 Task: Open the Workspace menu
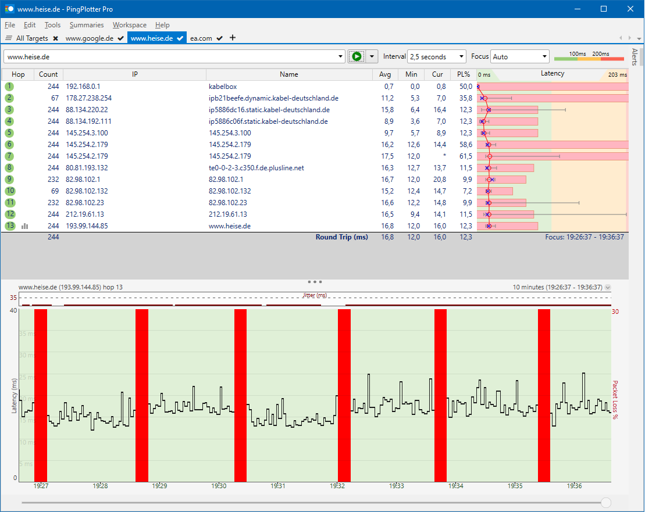point(130,25)
